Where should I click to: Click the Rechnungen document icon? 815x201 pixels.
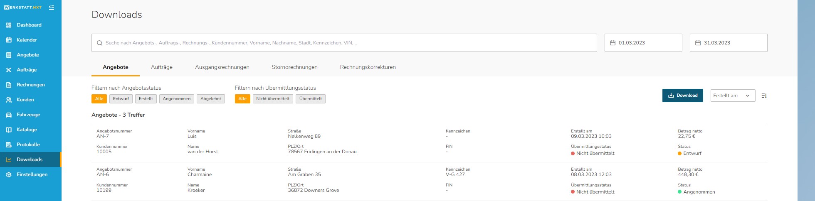pyautogui.click(x=9, y=85)
